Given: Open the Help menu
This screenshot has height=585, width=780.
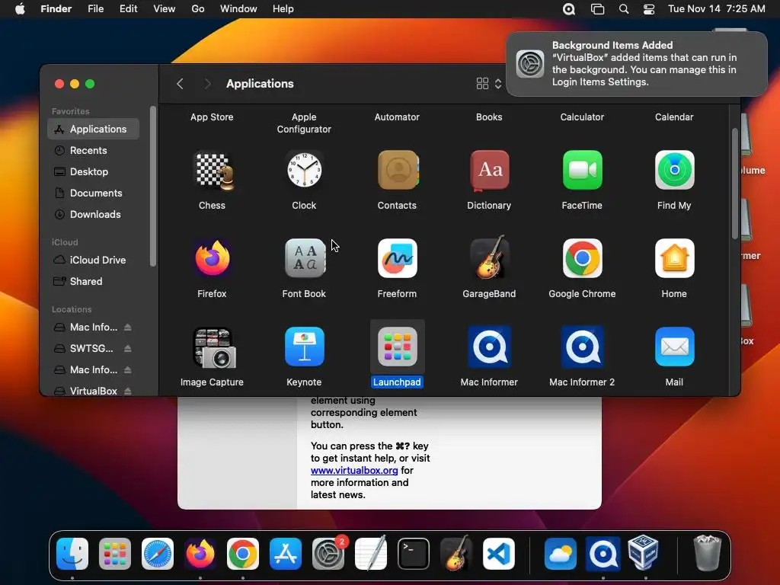Looking at the screenshot, I should click(x=283, y=9).
